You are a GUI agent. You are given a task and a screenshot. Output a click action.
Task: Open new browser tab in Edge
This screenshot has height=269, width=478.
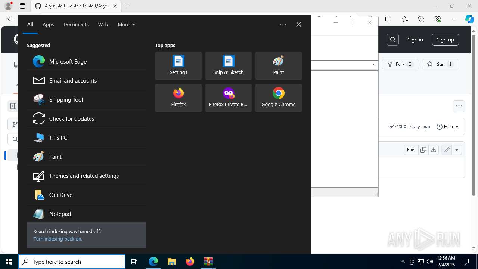point(127,6)
